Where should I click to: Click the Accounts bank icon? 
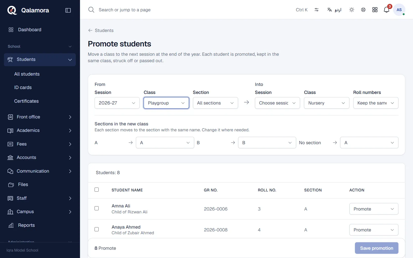point(10,158)
